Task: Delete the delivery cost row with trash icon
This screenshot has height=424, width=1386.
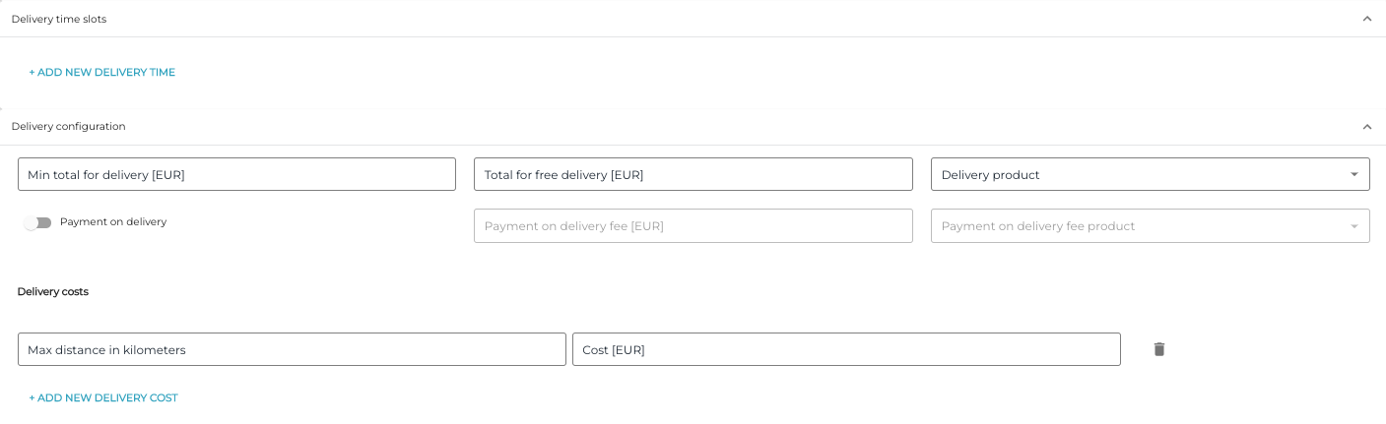Action: tap(1159, 349)
